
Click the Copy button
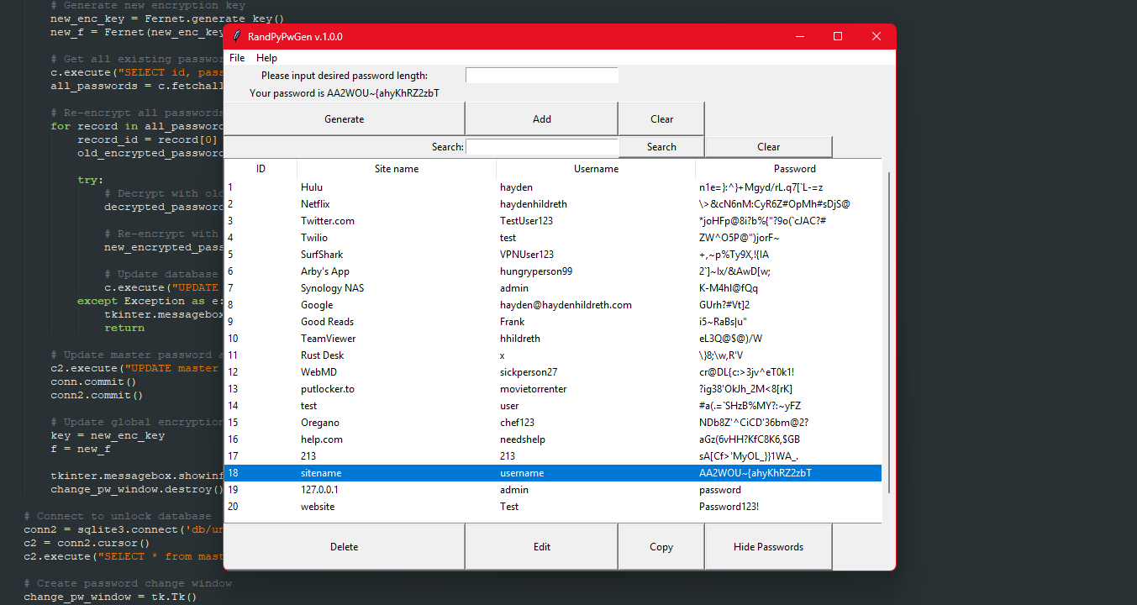click(x=661, y=547)
